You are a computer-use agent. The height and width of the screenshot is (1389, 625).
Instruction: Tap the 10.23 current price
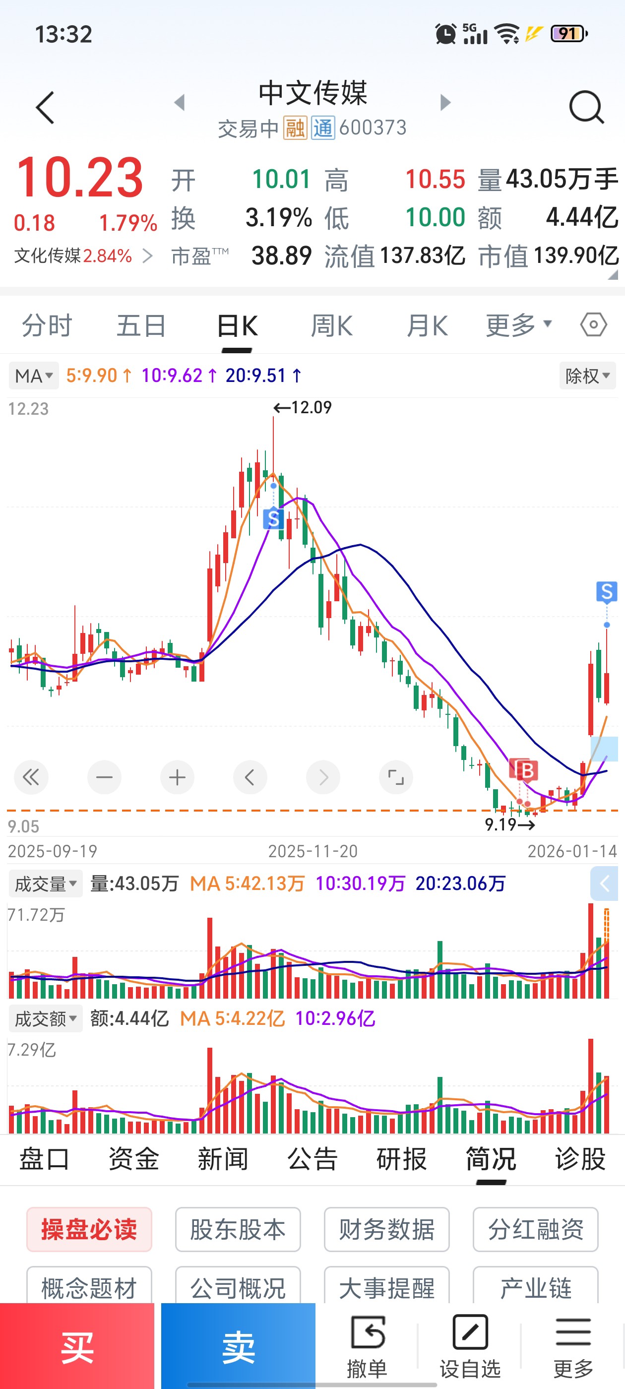pos(80,178)
